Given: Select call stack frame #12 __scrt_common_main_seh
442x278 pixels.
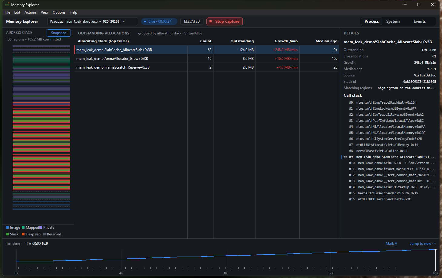Looking at the screenshot, I should pyautogui.click(x=389, y=175).
